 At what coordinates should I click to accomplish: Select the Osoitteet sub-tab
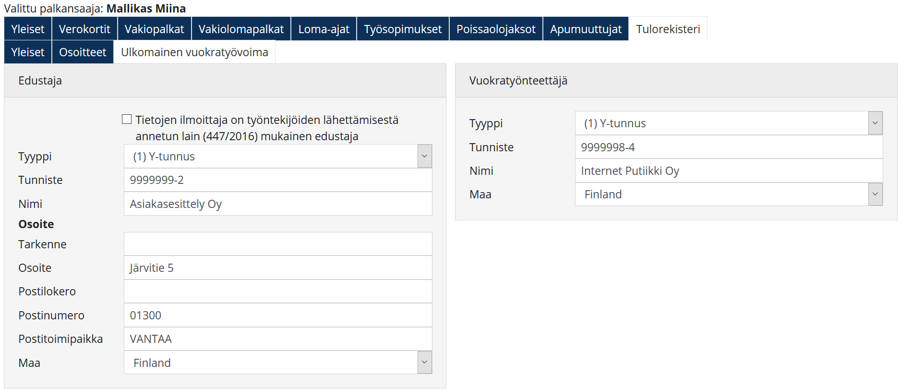tap(83, 52)
